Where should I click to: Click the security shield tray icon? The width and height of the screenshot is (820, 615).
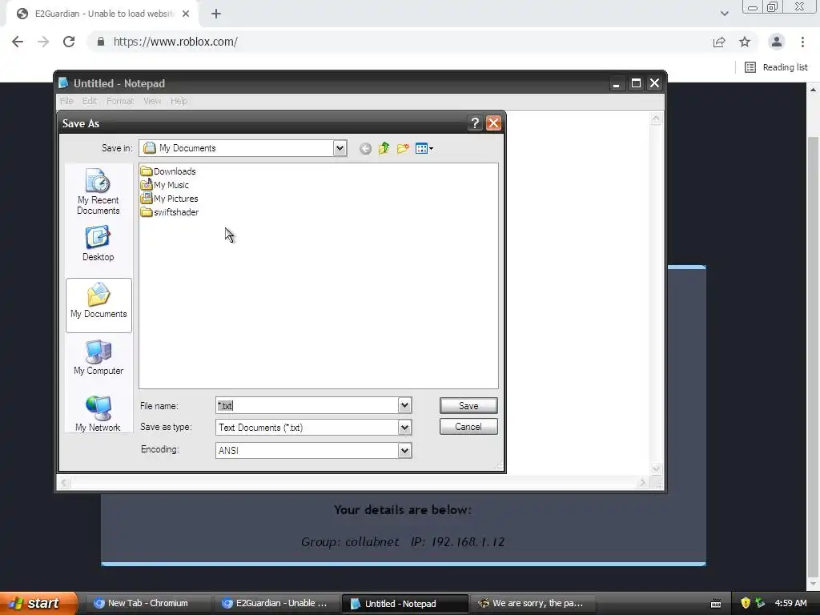point(746,604)
